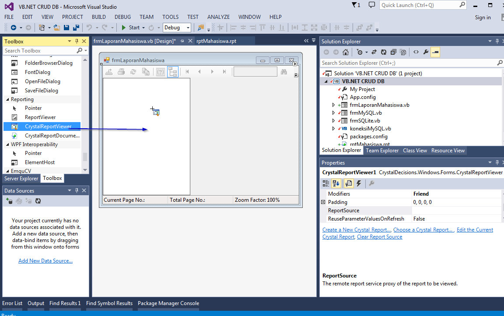Open the CrystalReportViewer smart tag arrow

point(295,64)
